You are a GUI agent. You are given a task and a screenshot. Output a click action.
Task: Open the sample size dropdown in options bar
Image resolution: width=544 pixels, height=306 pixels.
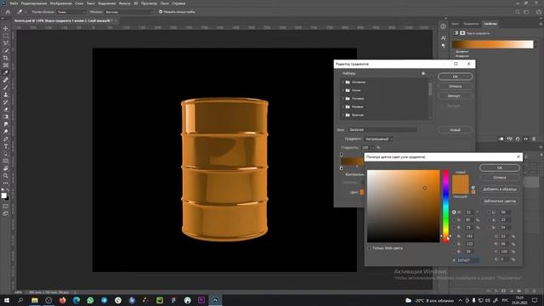coord(71,12)
